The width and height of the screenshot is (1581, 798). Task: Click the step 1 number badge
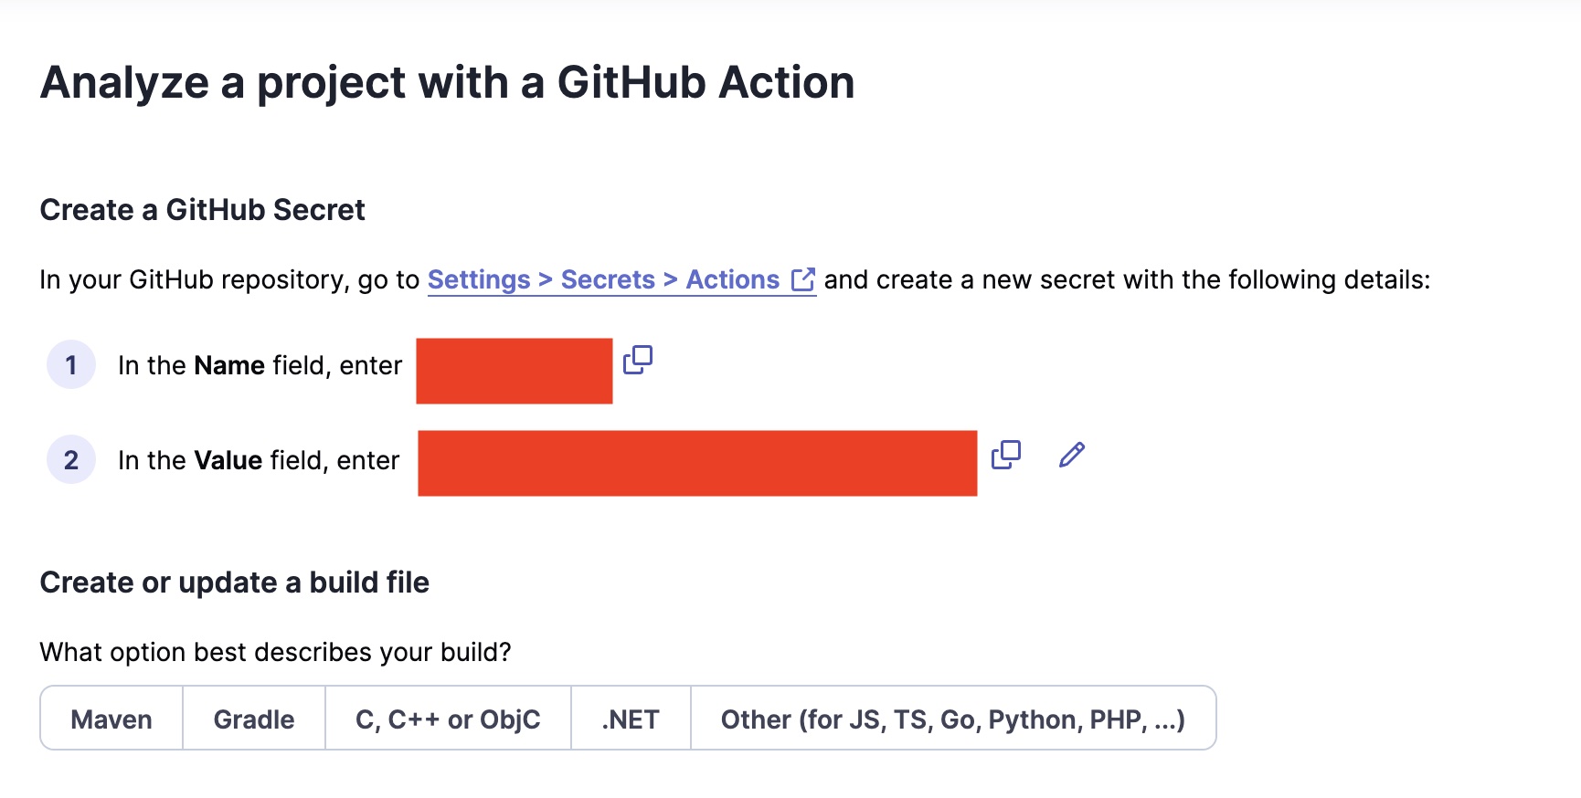point(71,365)
